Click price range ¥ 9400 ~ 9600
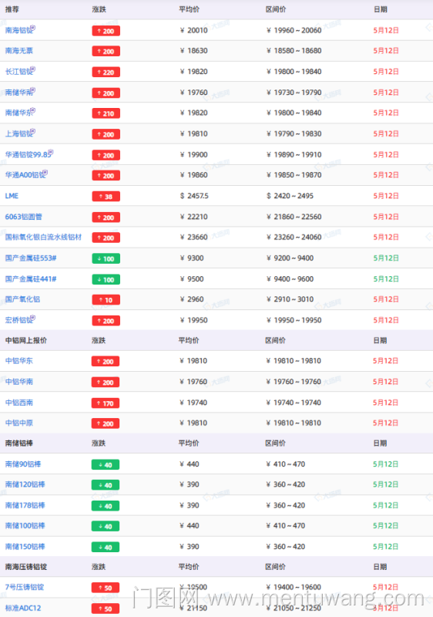The image size is (433, 617). 290,279
